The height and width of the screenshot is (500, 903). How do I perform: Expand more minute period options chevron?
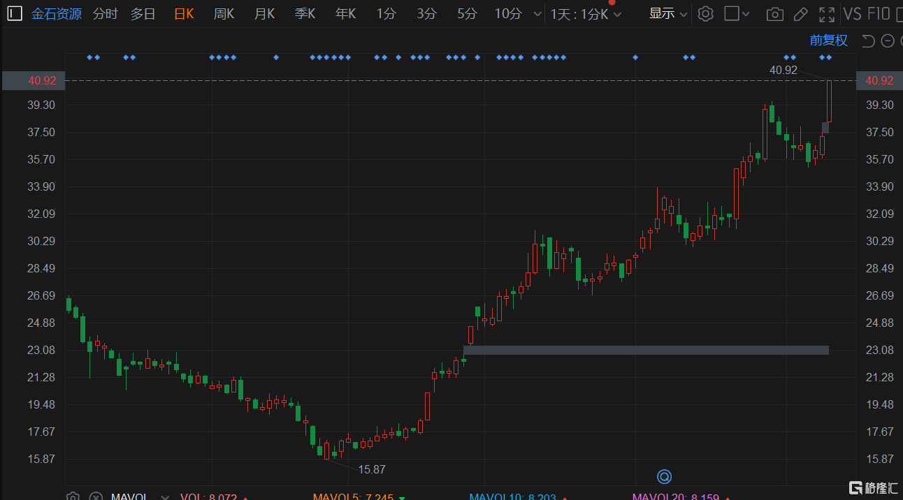537,14
